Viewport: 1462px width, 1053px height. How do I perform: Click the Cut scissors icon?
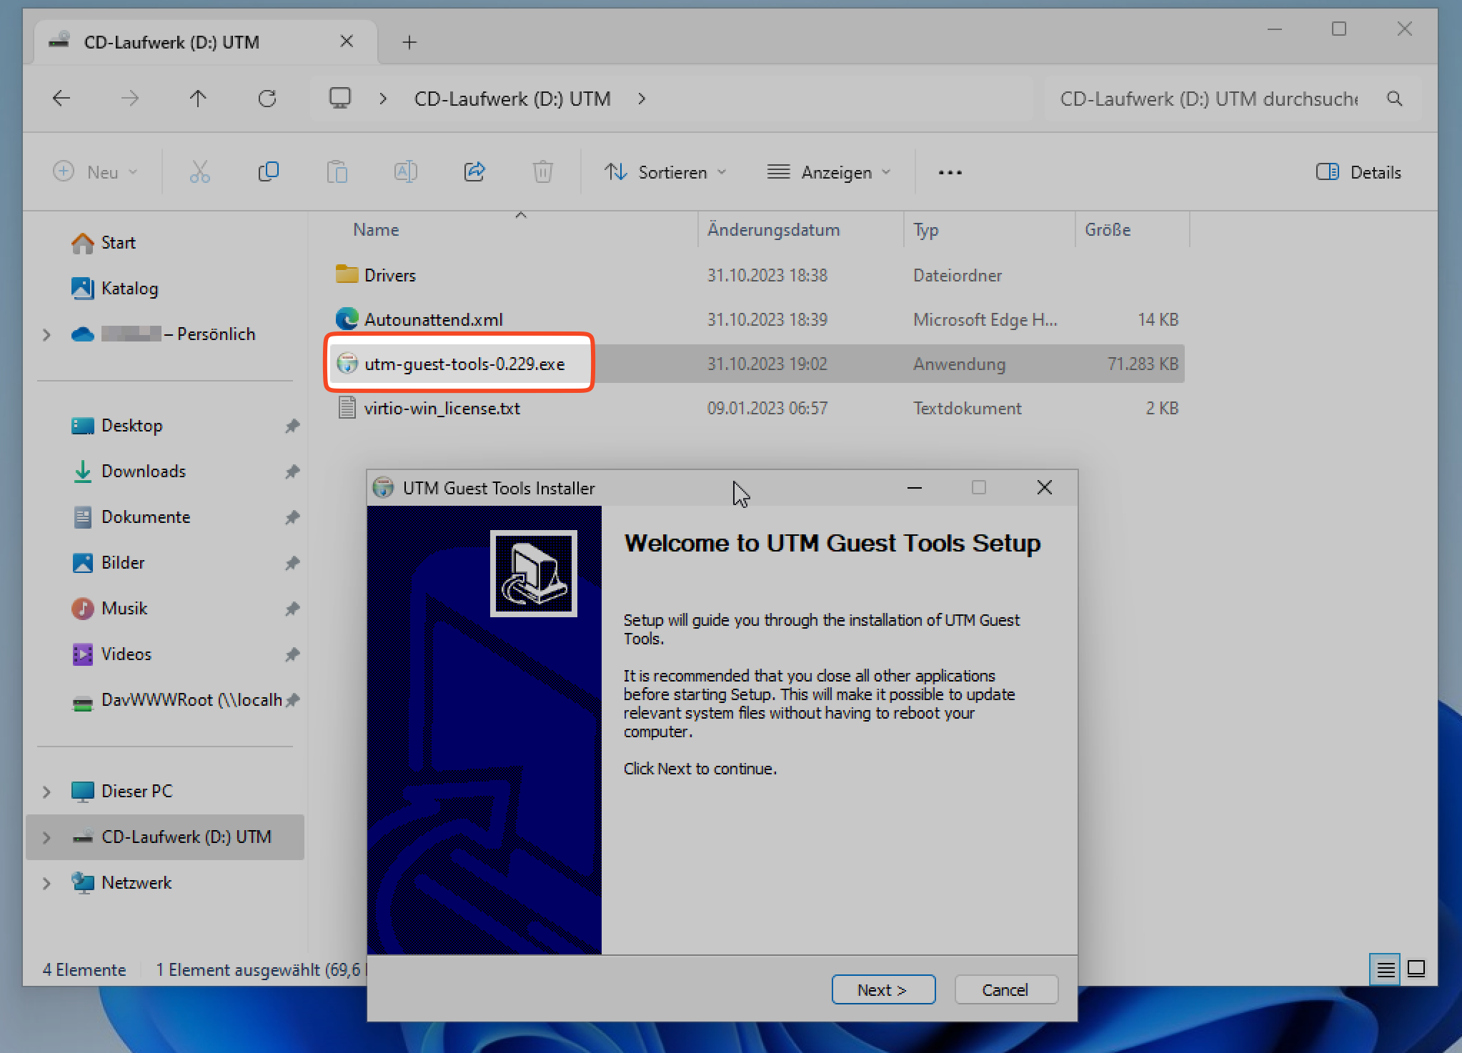click(x=200, y=171)
